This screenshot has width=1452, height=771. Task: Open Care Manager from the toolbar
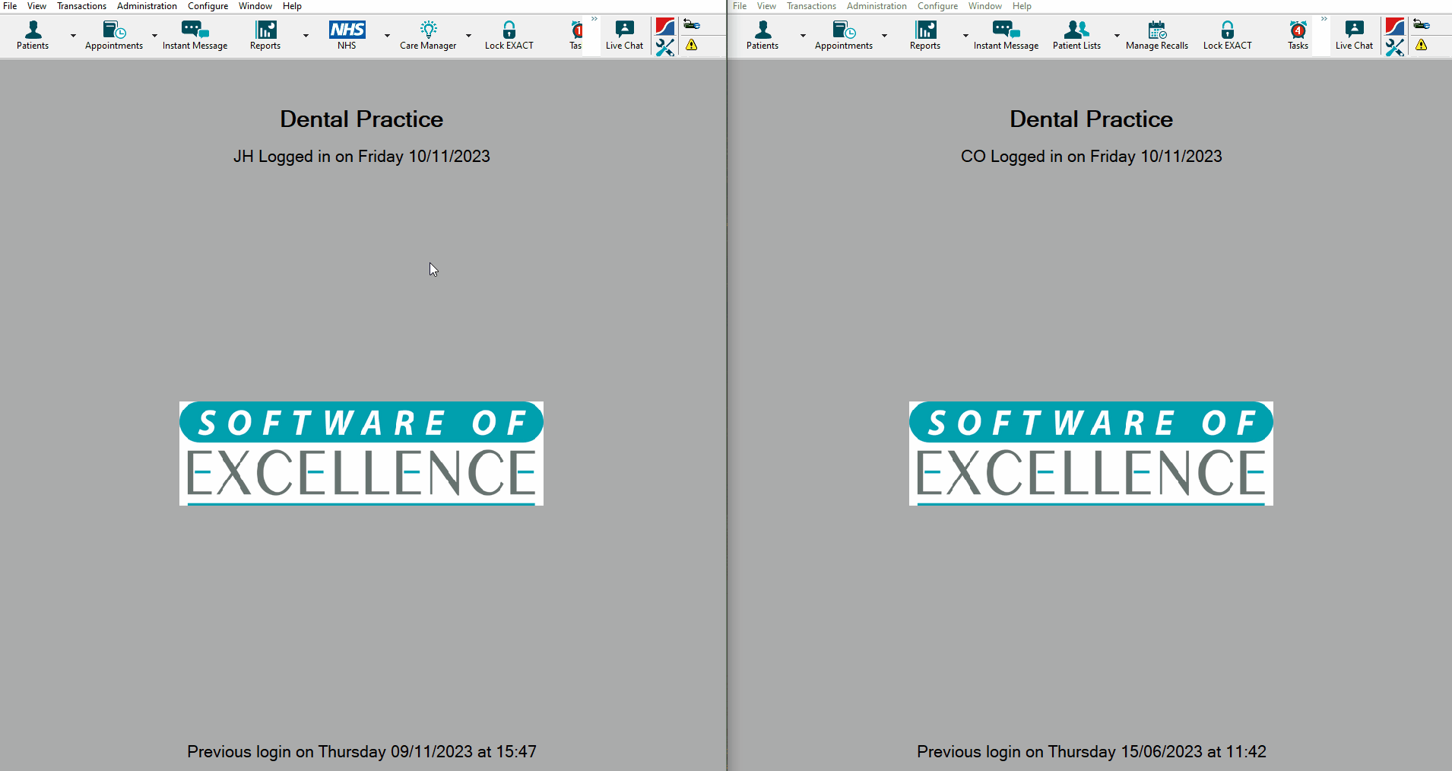428,35
